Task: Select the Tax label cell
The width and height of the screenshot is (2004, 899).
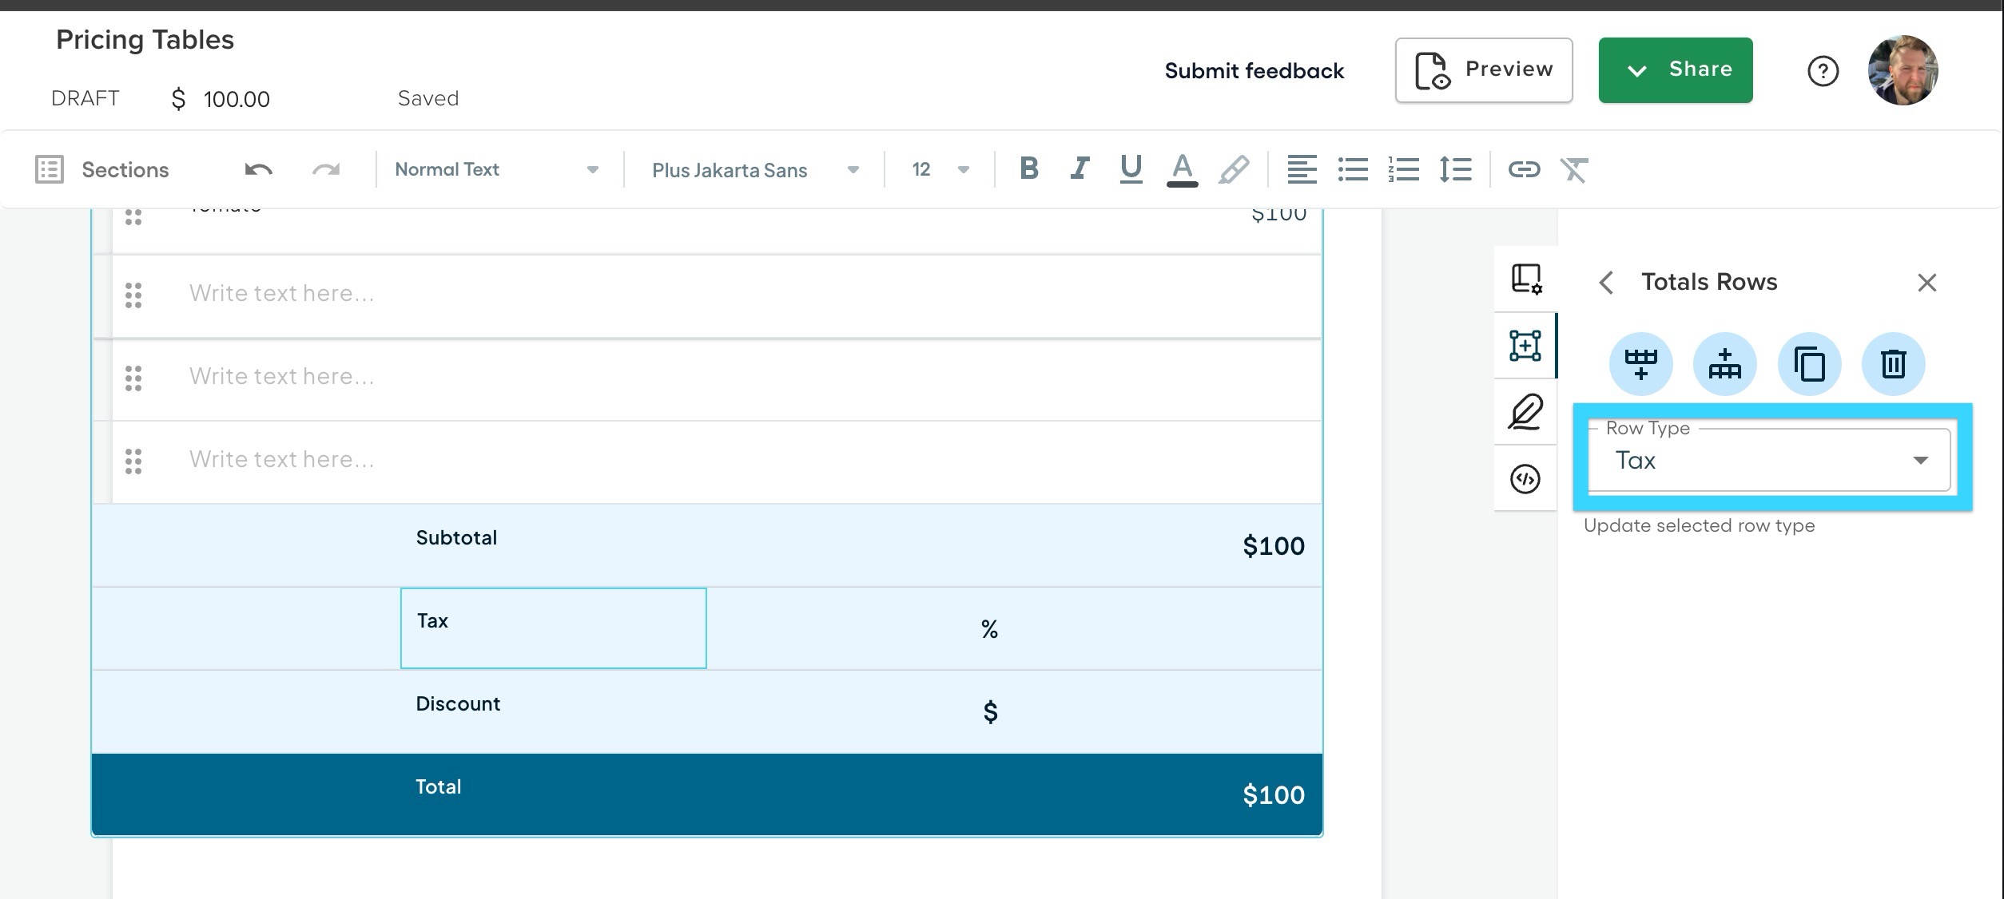Action: [x=553, y=628]
